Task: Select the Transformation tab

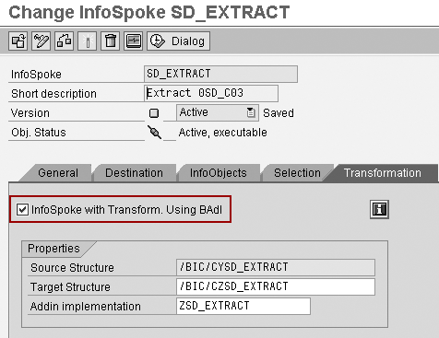Action: pyautogui.click(x=383, y=173)
